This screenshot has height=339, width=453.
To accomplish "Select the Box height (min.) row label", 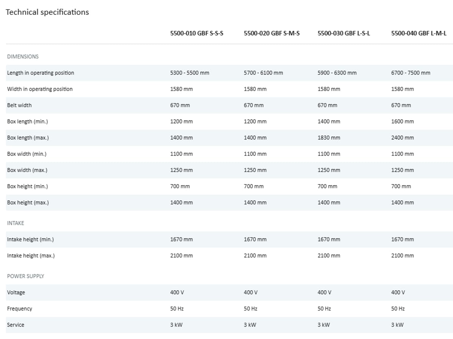I will (27, 186).
